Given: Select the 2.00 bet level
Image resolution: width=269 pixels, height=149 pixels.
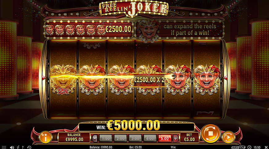Looking at the screenshot, I should tap(120, 138).
